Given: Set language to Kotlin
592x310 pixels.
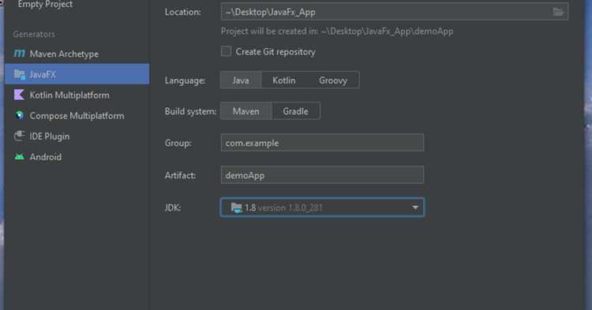Looking at the screenshot, I should click(x=284, y=80).
